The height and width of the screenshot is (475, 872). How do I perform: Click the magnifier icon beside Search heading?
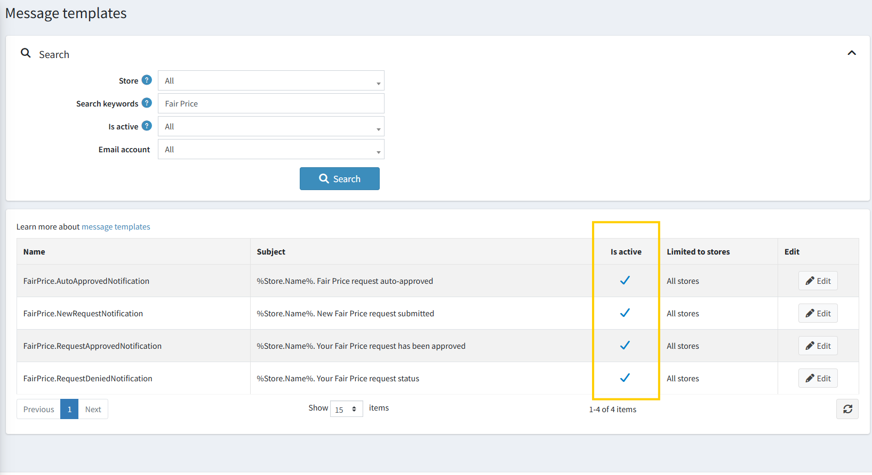[26, 53]
